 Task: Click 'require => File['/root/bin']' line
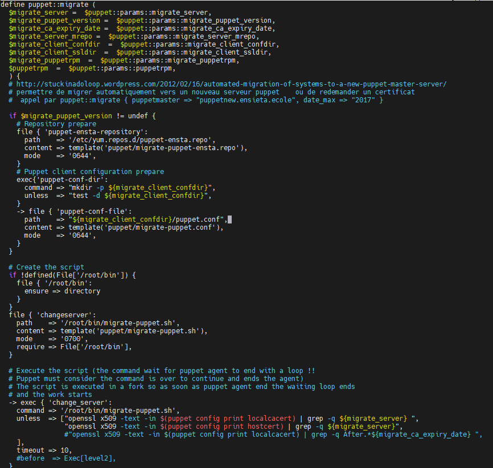tap(74, 347)
